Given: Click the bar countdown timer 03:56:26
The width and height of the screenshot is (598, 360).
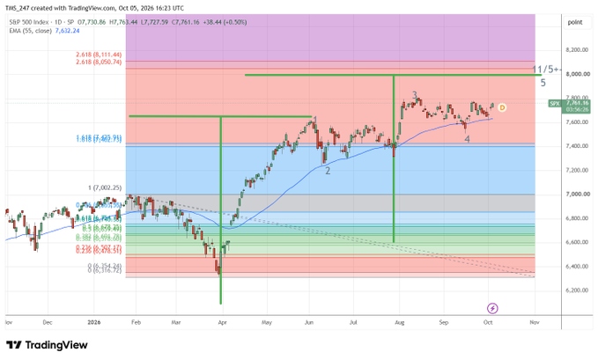Looking at the screenshot, I should coord(577,109).
